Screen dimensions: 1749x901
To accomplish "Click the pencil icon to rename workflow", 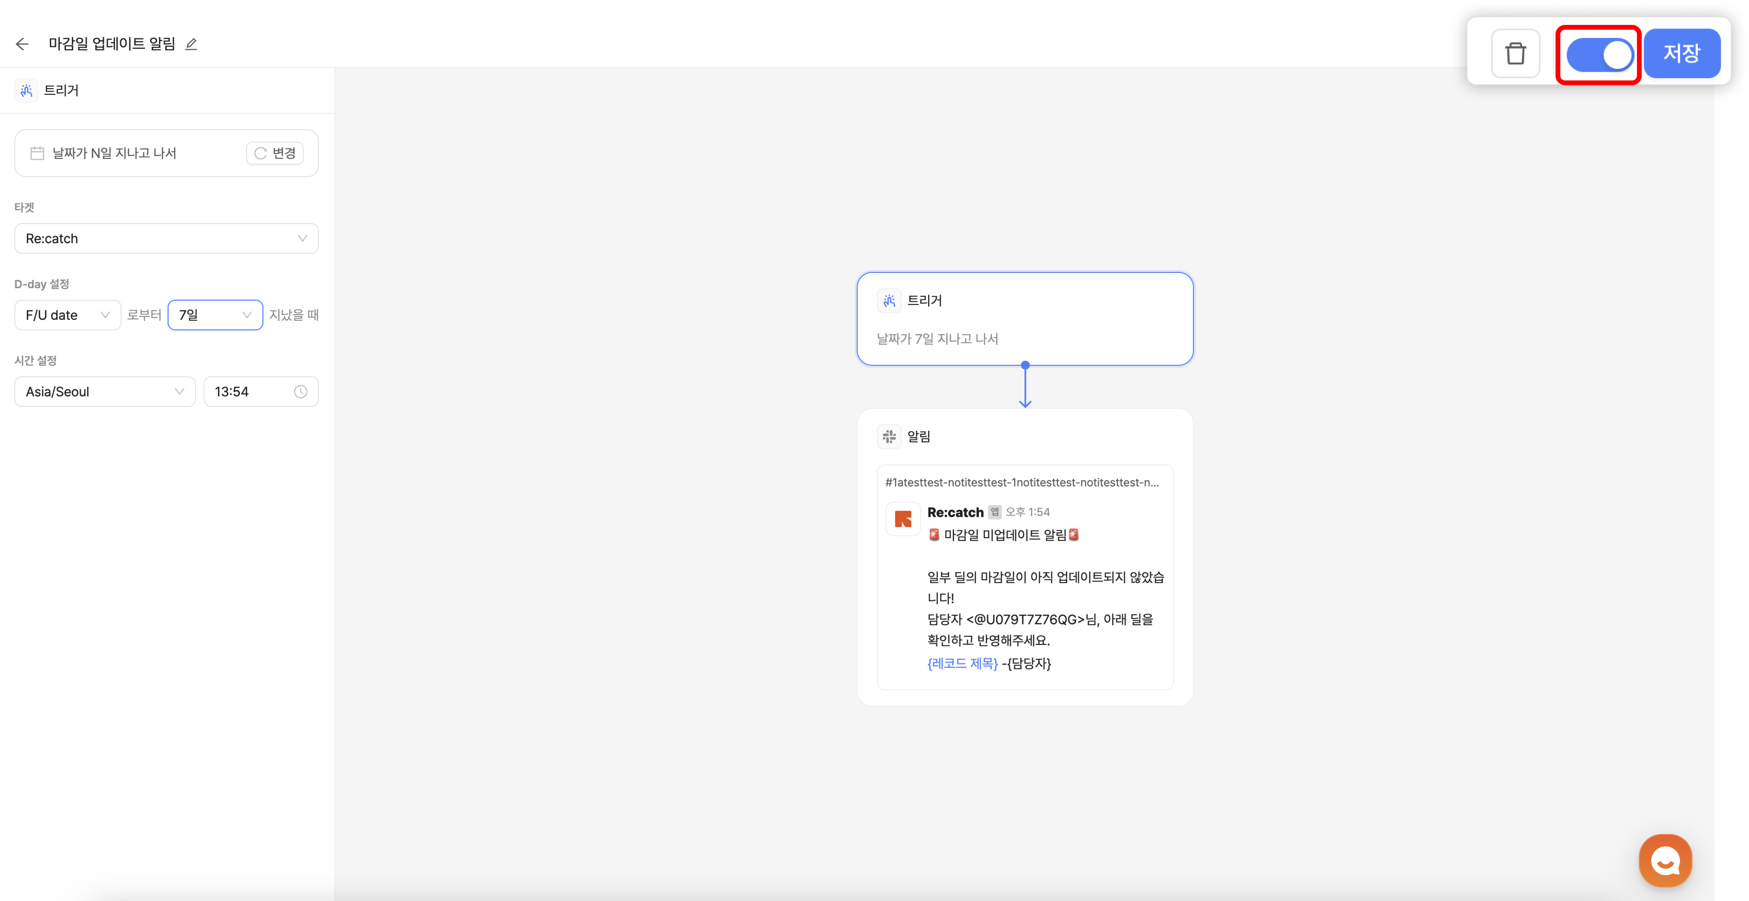I will coord(192,44).
